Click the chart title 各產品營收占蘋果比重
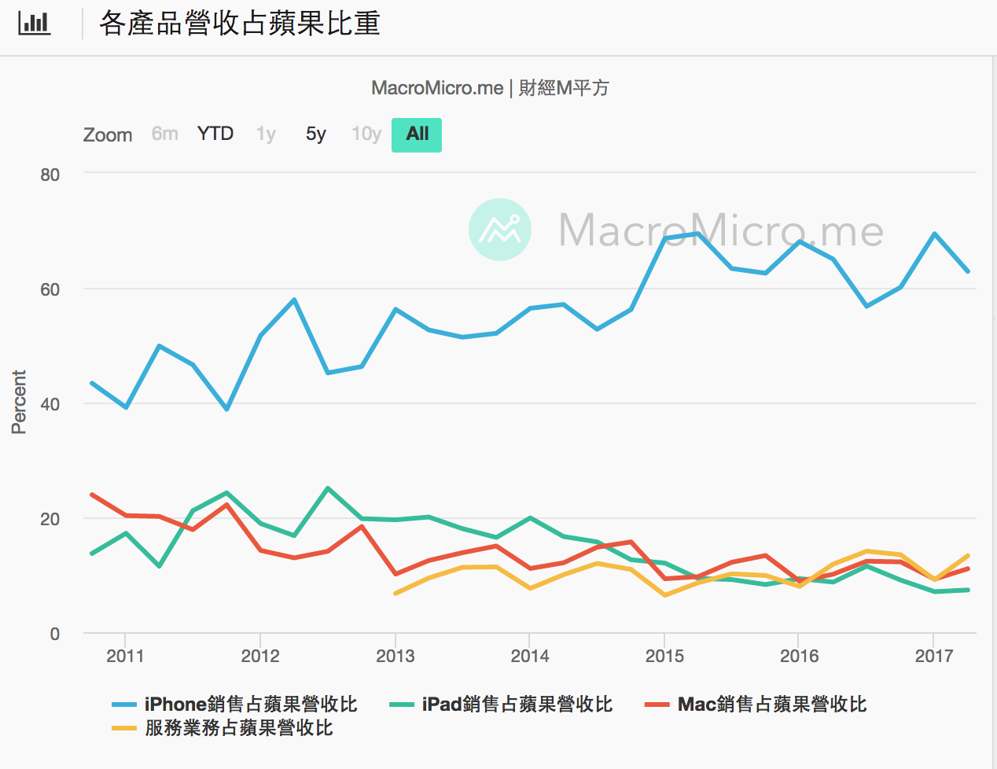This screenshot has width=997, height=769. point(240,24)
